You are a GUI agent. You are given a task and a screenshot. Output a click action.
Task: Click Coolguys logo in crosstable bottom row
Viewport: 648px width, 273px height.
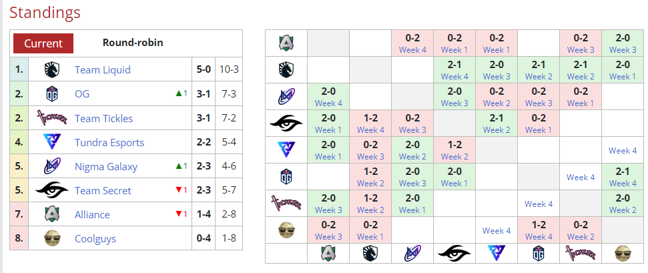coord(623,253)
